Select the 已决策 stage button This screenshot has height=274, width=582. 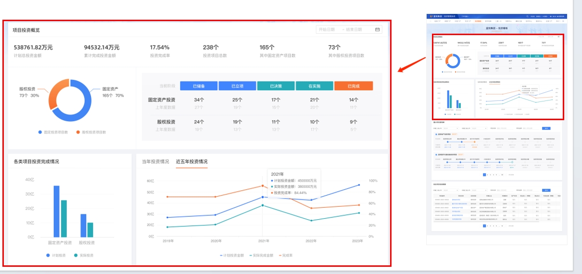click(x=276, y=86)
